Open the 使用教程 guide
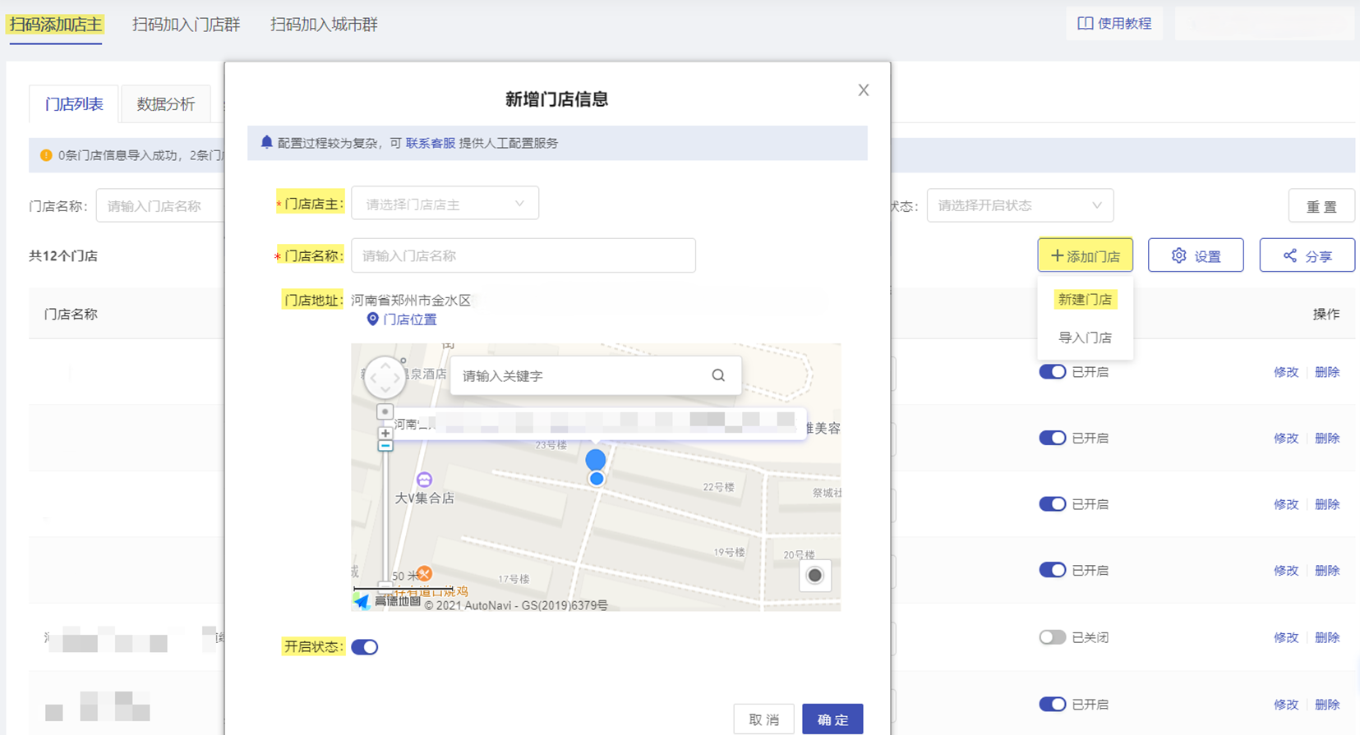Image resolution: width=1360 pixels, height=735 pixels. tap(1114, 23)
